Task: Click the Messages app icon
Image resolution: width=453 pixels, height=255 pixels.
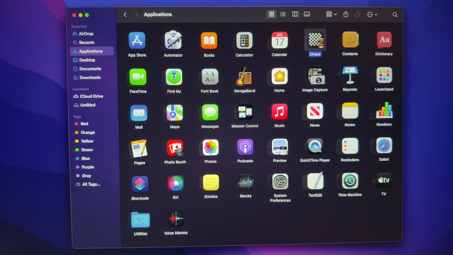Action: click(210, 112)
